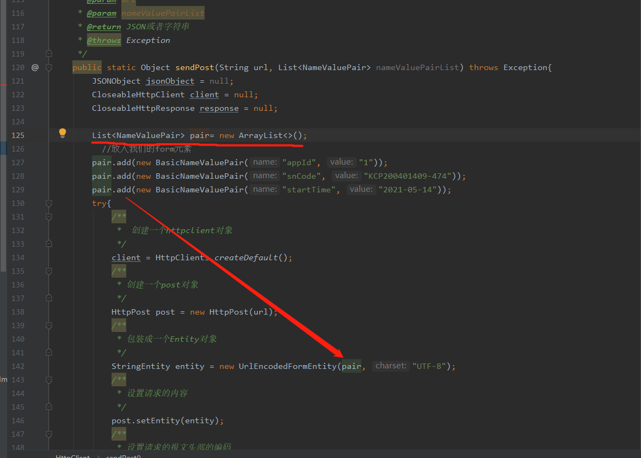Click the sendPost method name on line 120

(x=195, y=67)
